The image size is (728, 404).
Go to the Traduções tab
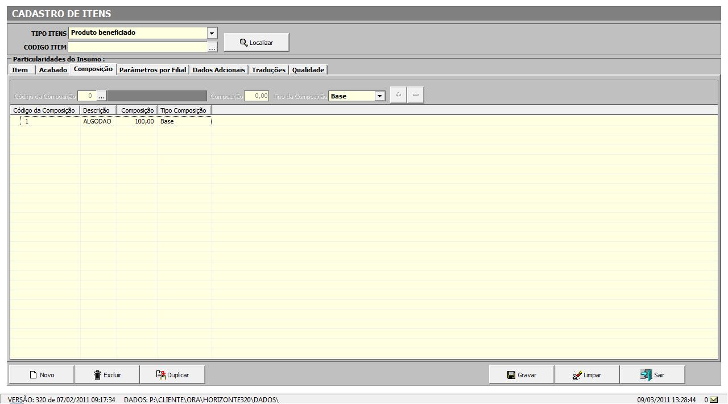pos(268,70)
